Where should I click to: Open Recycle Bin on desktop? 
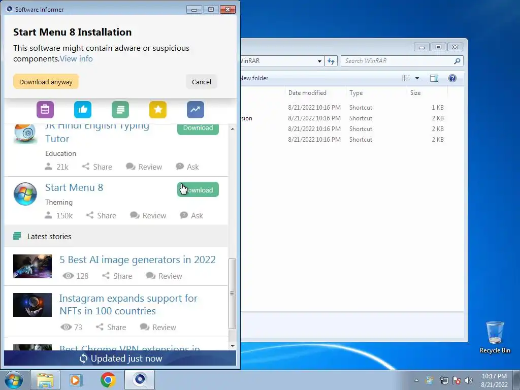[495, 337]
